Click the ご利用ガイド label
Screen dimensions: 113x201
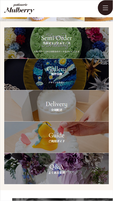(x=56, y=141)
